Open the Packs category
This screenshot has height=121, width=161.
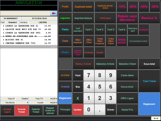[x=65, y=29]
